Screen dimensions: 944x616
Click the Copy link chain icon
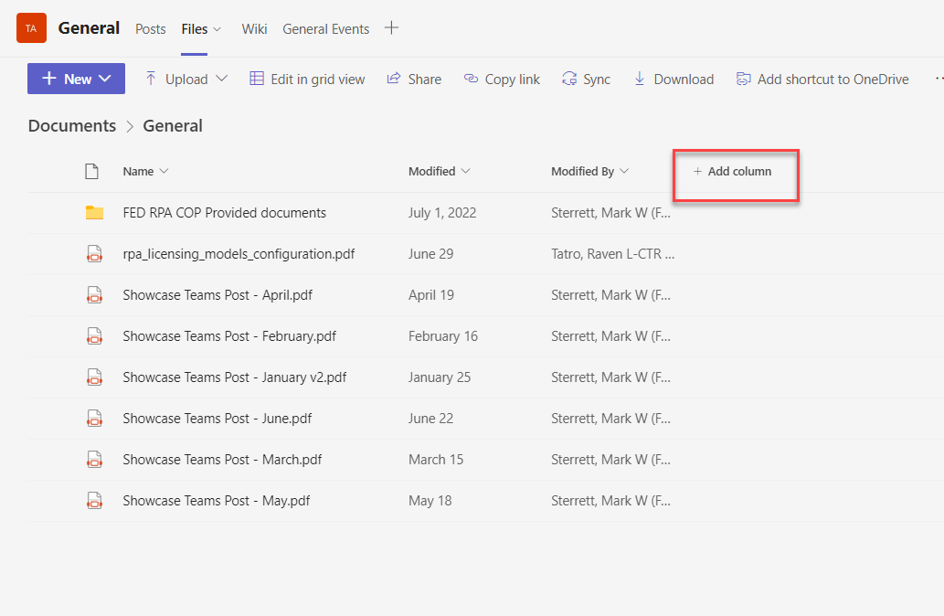[x=471, y=79]
